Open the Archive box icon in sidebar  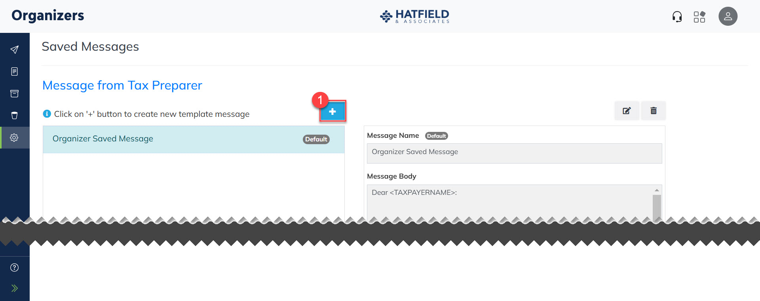point(15,93)
